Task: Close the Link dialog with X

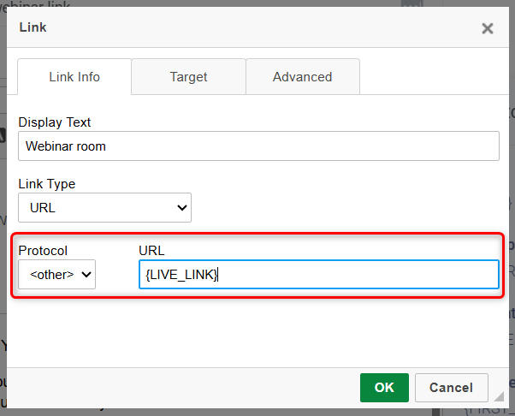Action: click(x=488, y=28)
